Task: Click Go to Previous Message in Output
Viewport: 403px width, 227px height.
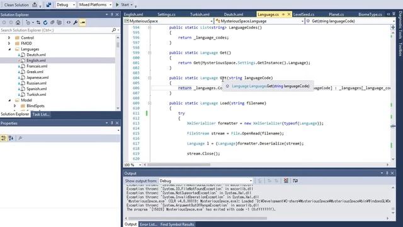Action: (270, 181)
